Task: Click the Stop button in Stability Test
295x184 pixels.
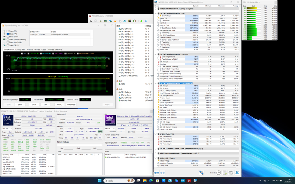Action: coord(20,105)
